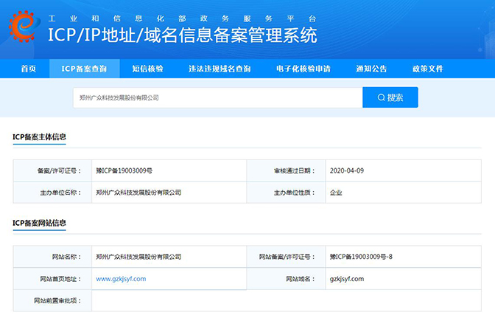Click the website domain value gzkjsyf.com

click(x=347, y=279)
